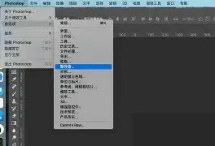Select the Frame tool in the toolbar

tap(14, 72)
